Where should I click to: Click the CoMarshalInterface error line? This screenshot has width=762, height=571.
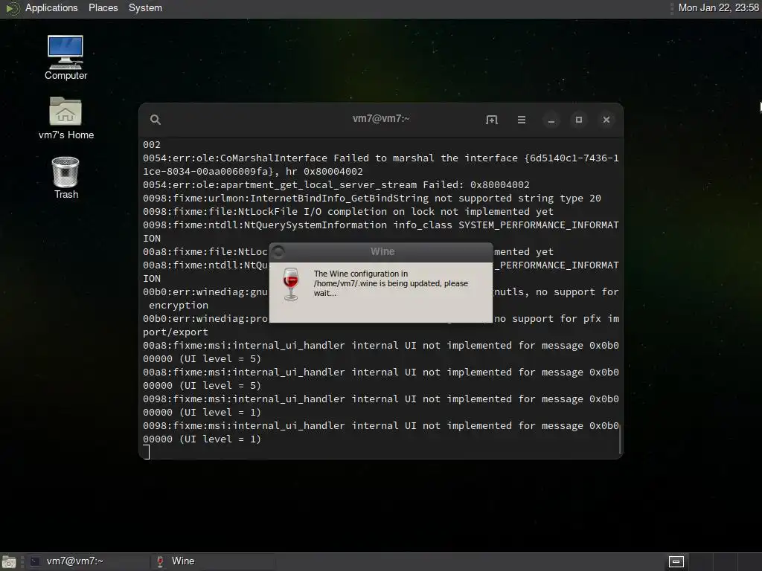pos(380,164)
